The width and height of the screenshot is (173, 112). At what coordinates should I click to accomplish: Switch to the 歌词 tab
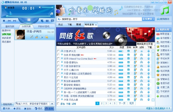tap(79, 25)
